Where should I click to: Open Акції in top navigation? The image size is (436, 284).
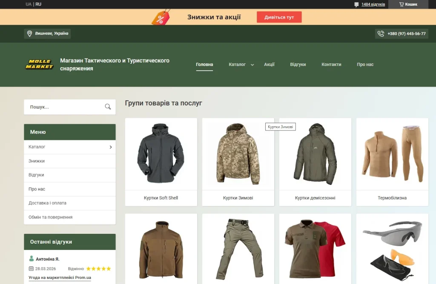269,64
